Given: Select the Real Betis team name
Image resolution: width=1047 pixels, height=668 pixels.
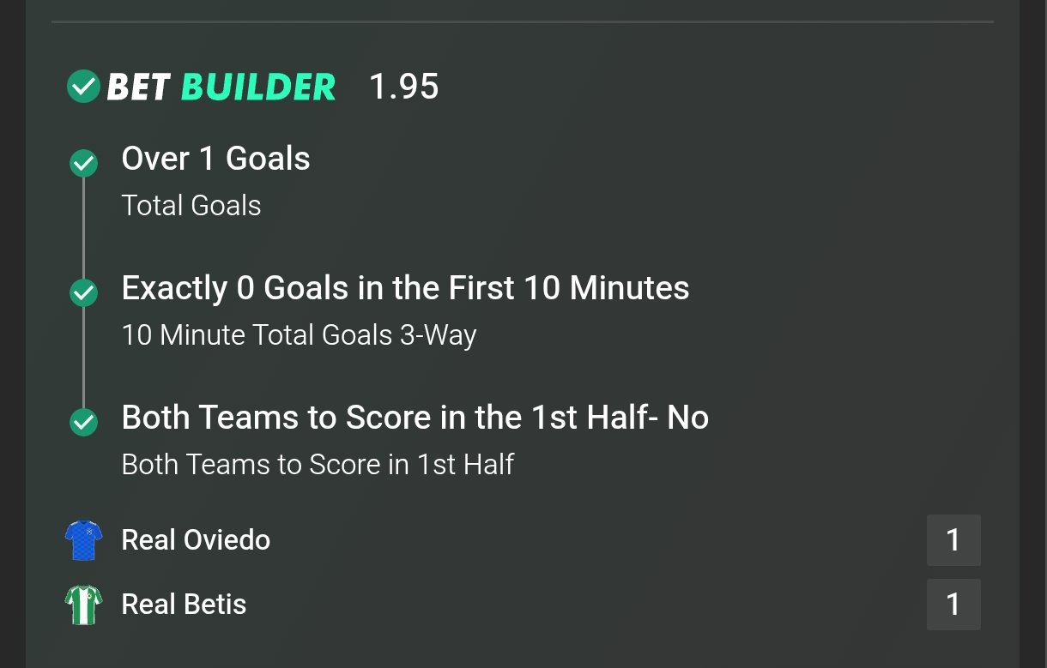Looking at the screenshot, I should (x=184, y=605).
